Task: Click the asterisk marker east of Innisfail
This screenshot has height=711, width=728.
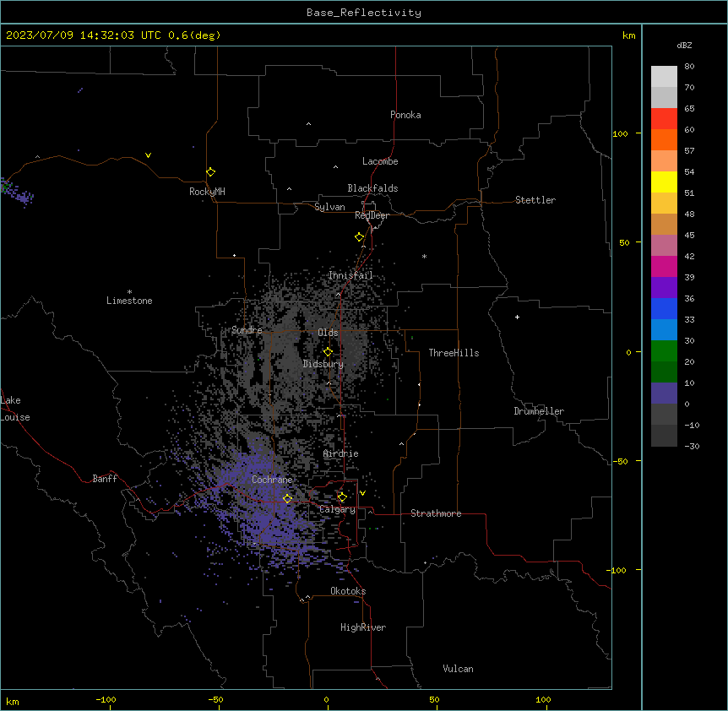Action: (424, 256)
